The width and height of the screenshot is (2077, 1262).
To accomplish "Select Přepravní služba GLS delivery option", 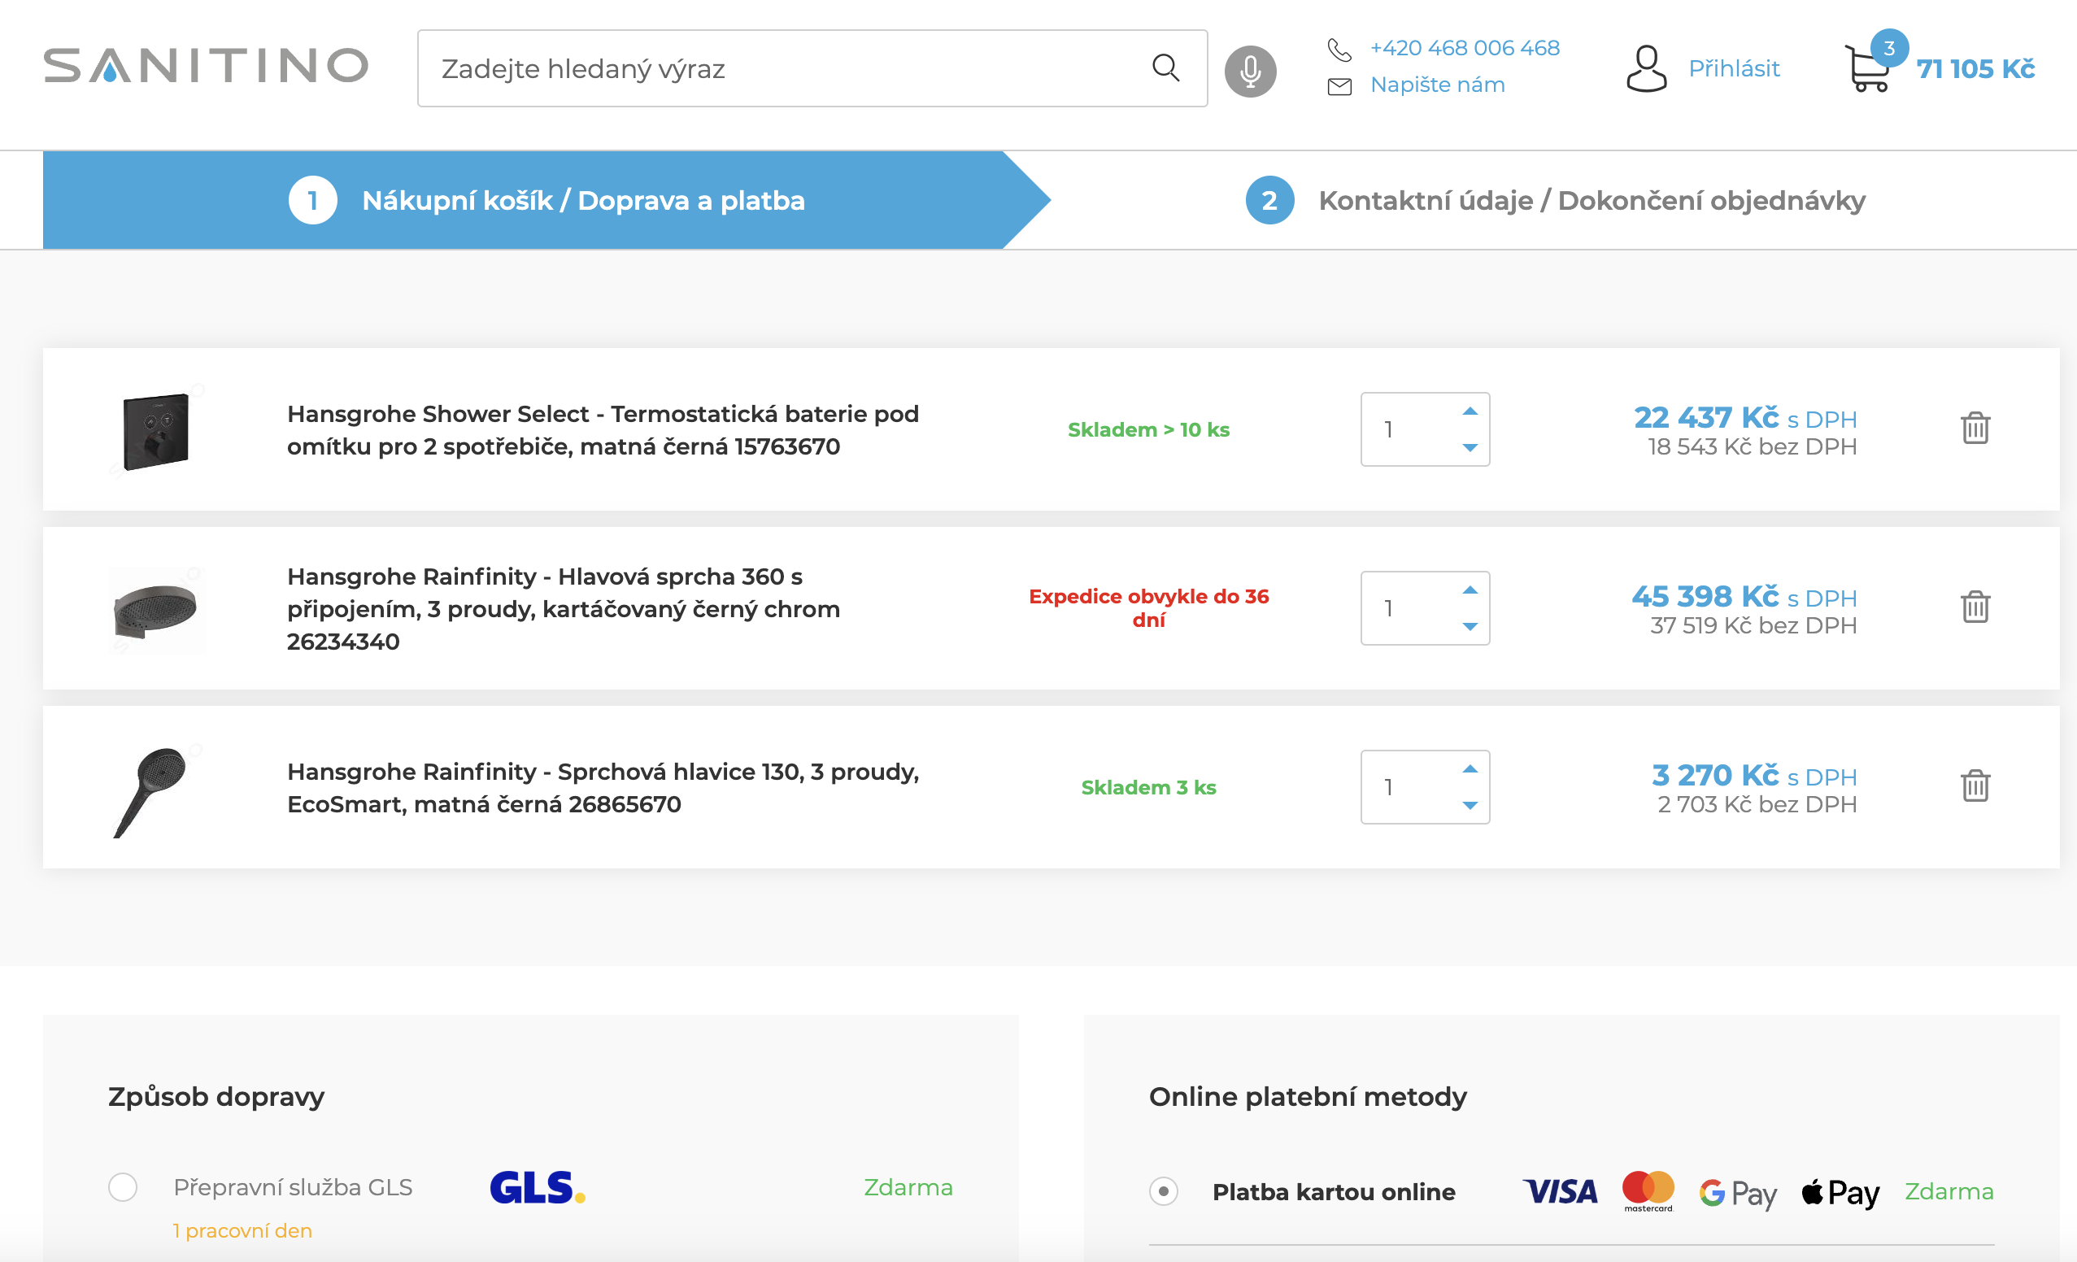I will pos(123,1187).
